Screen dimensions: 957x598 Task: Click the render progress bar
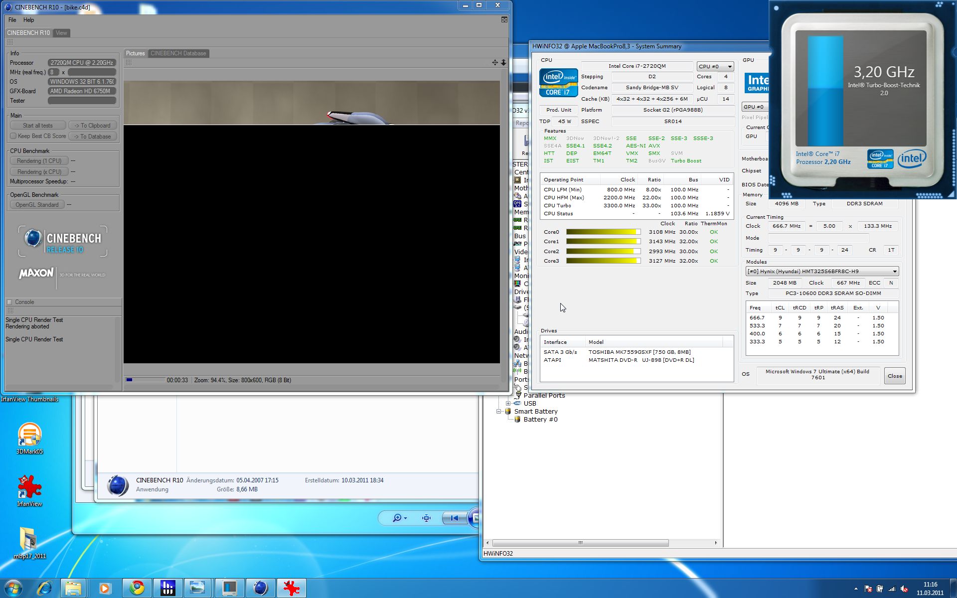tap(145, 380)
